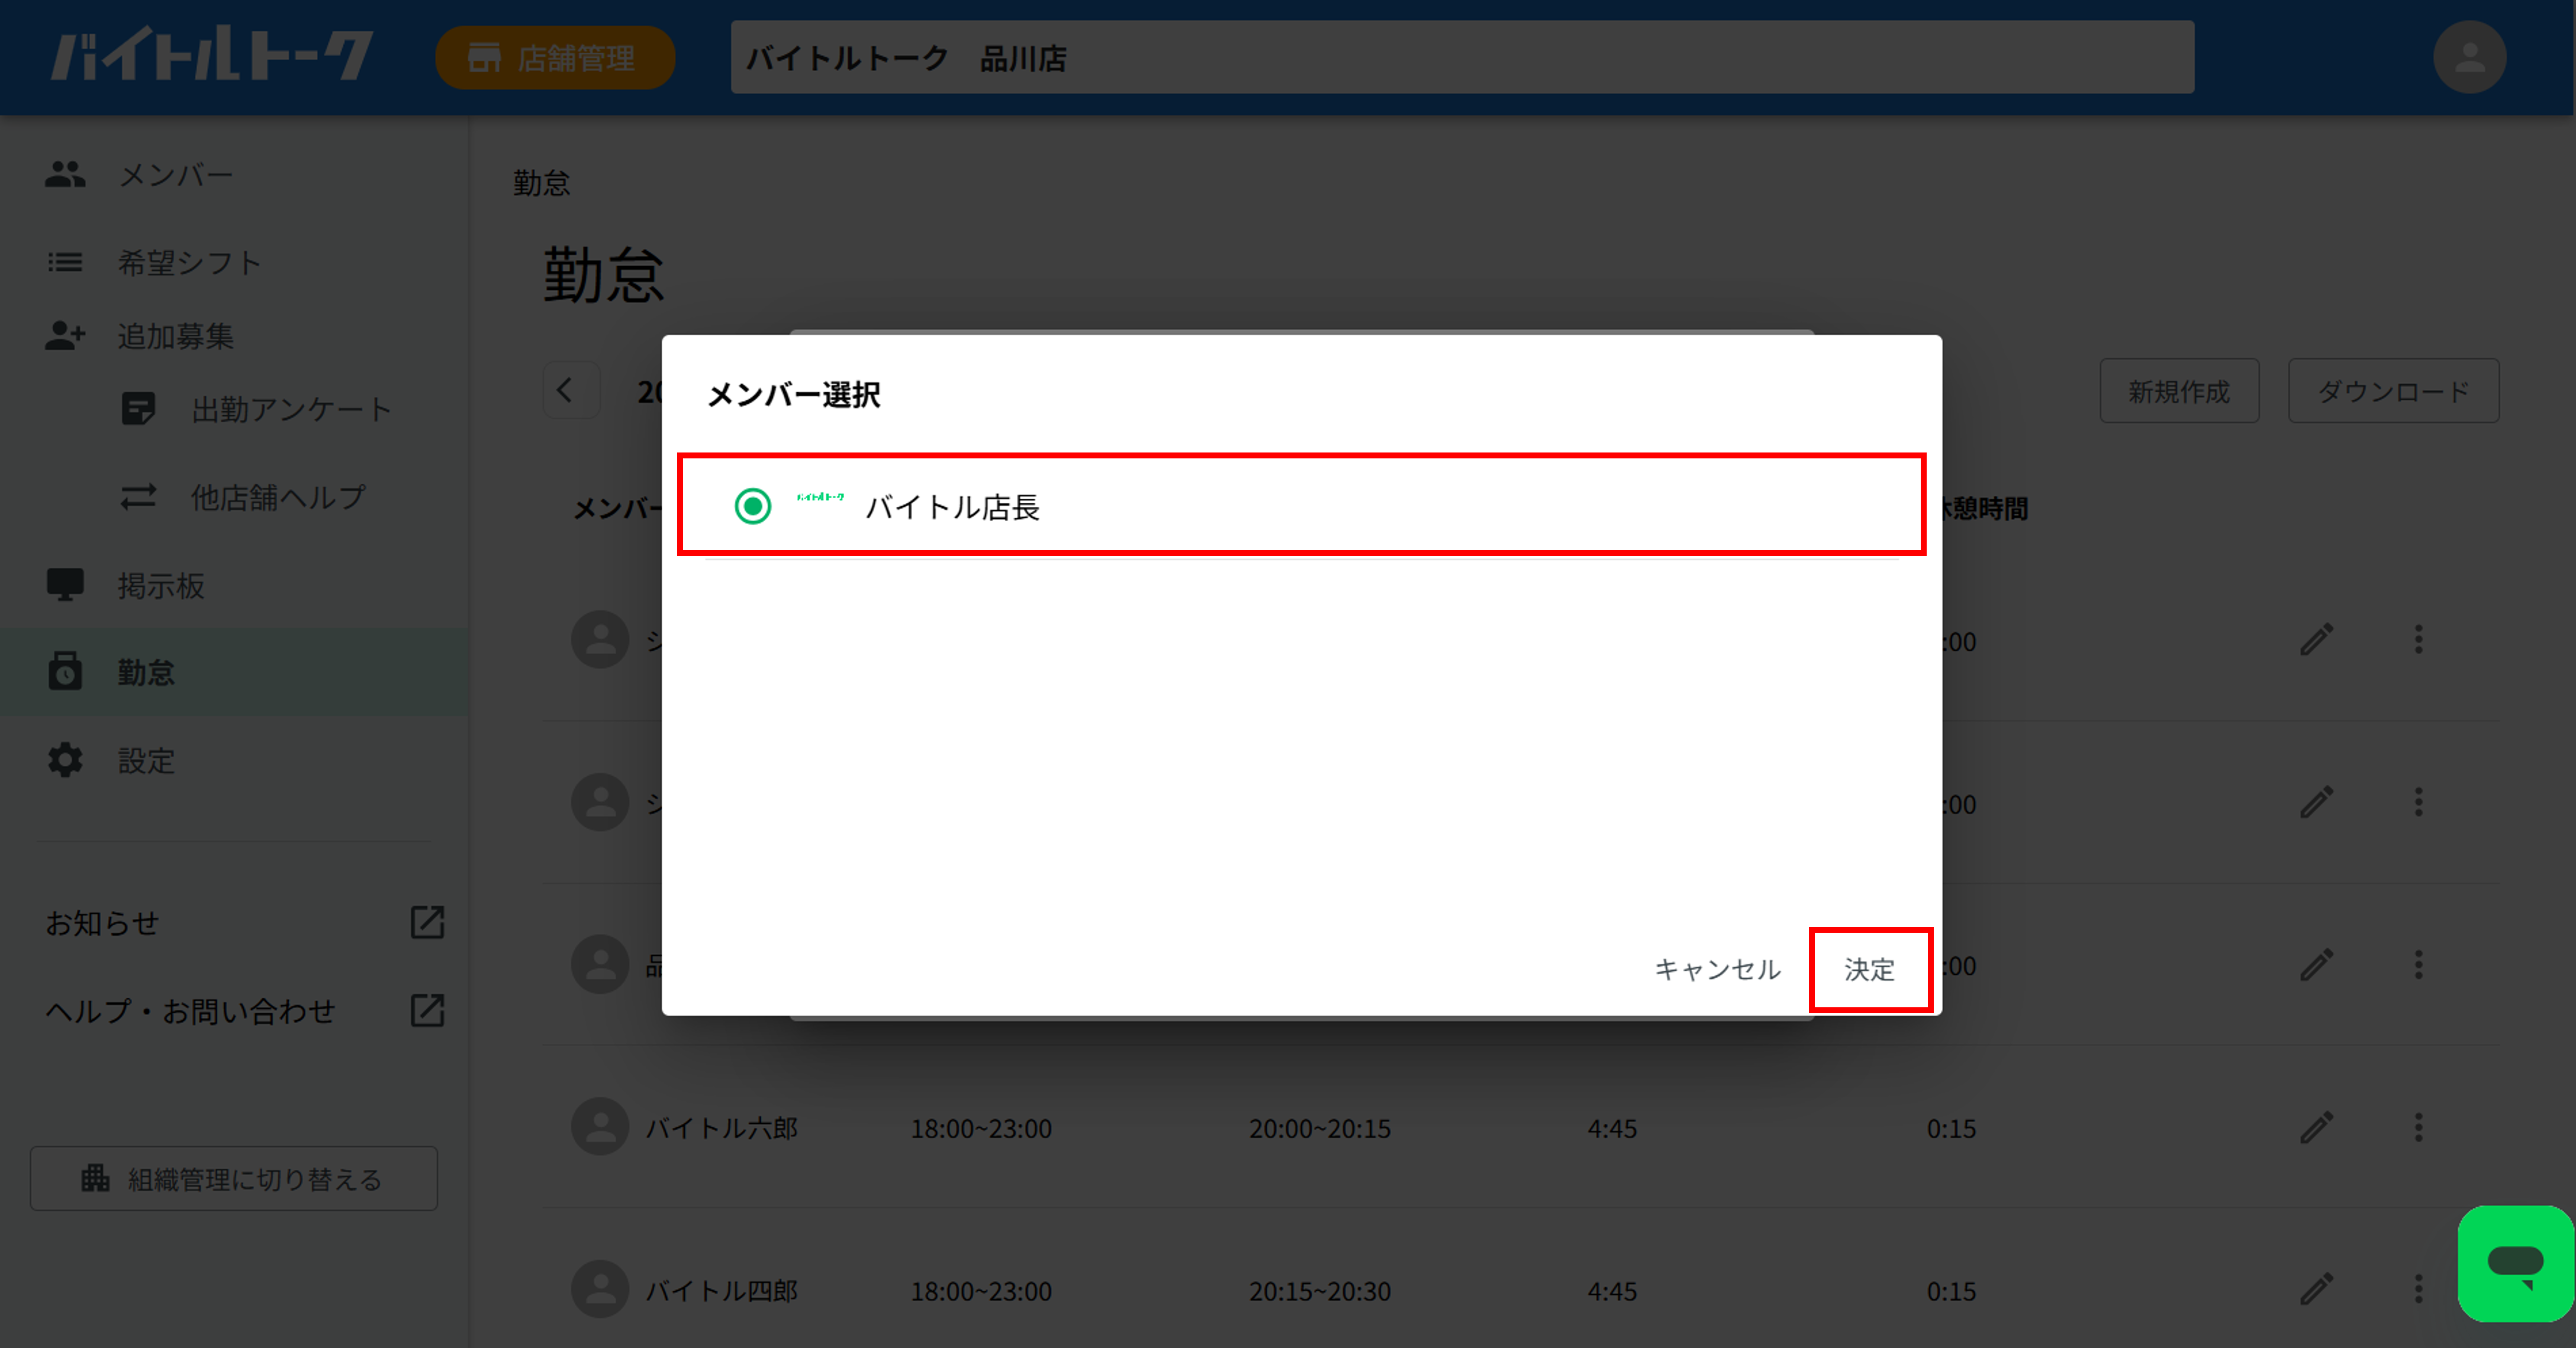2576x1348 pixels.
Task: Open more options for second attendance row
Action: pos(2418,803)
